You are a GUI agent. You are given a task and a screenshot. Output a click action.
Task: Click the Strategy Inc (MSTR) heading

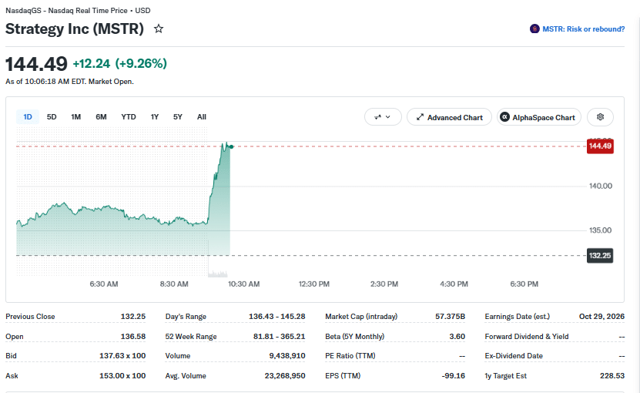(x=75, y=29)
